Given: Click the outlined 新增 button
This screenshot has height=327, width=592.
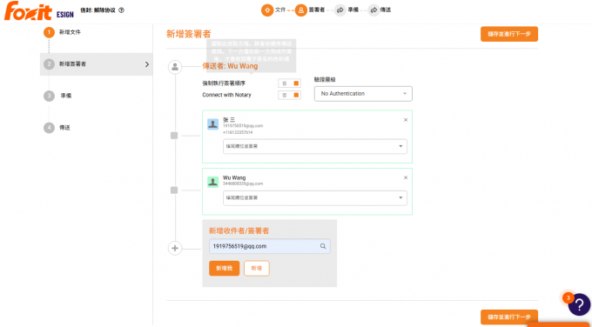Looking at the screenshot, I should (257, 268).
